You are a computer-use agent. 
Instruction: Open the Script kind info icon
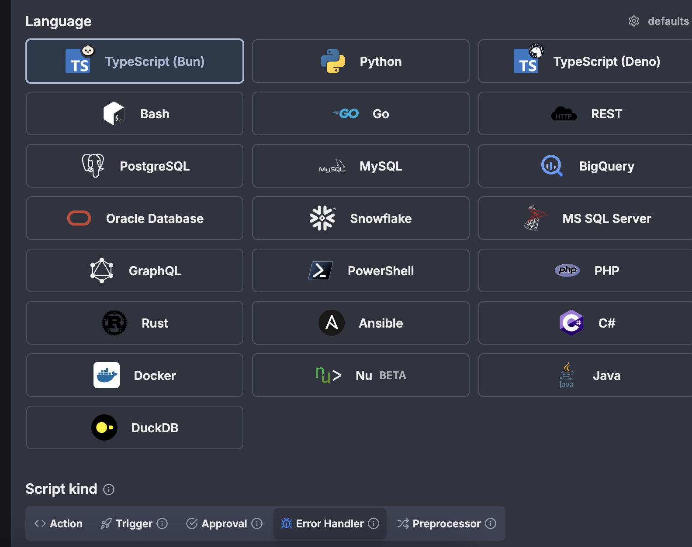tap(109, 489)
